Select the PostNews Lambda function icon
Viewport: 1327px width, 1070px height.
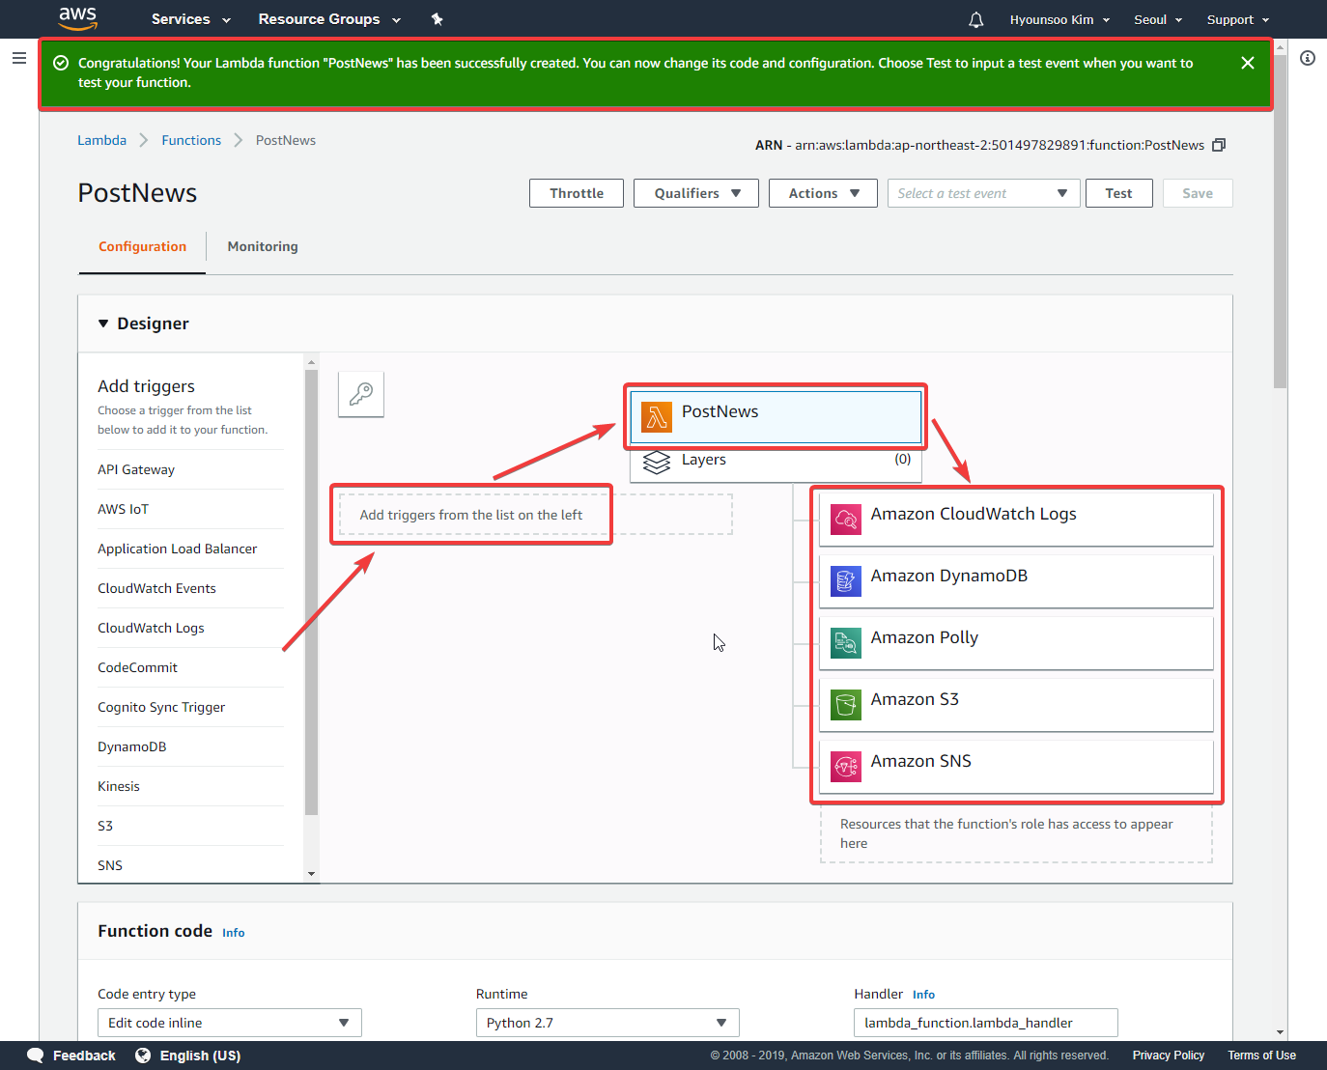pyautogui.click(x=657, y=416)
